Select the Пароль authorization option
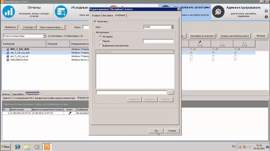The image size is (270, 151). coord(100,41)
